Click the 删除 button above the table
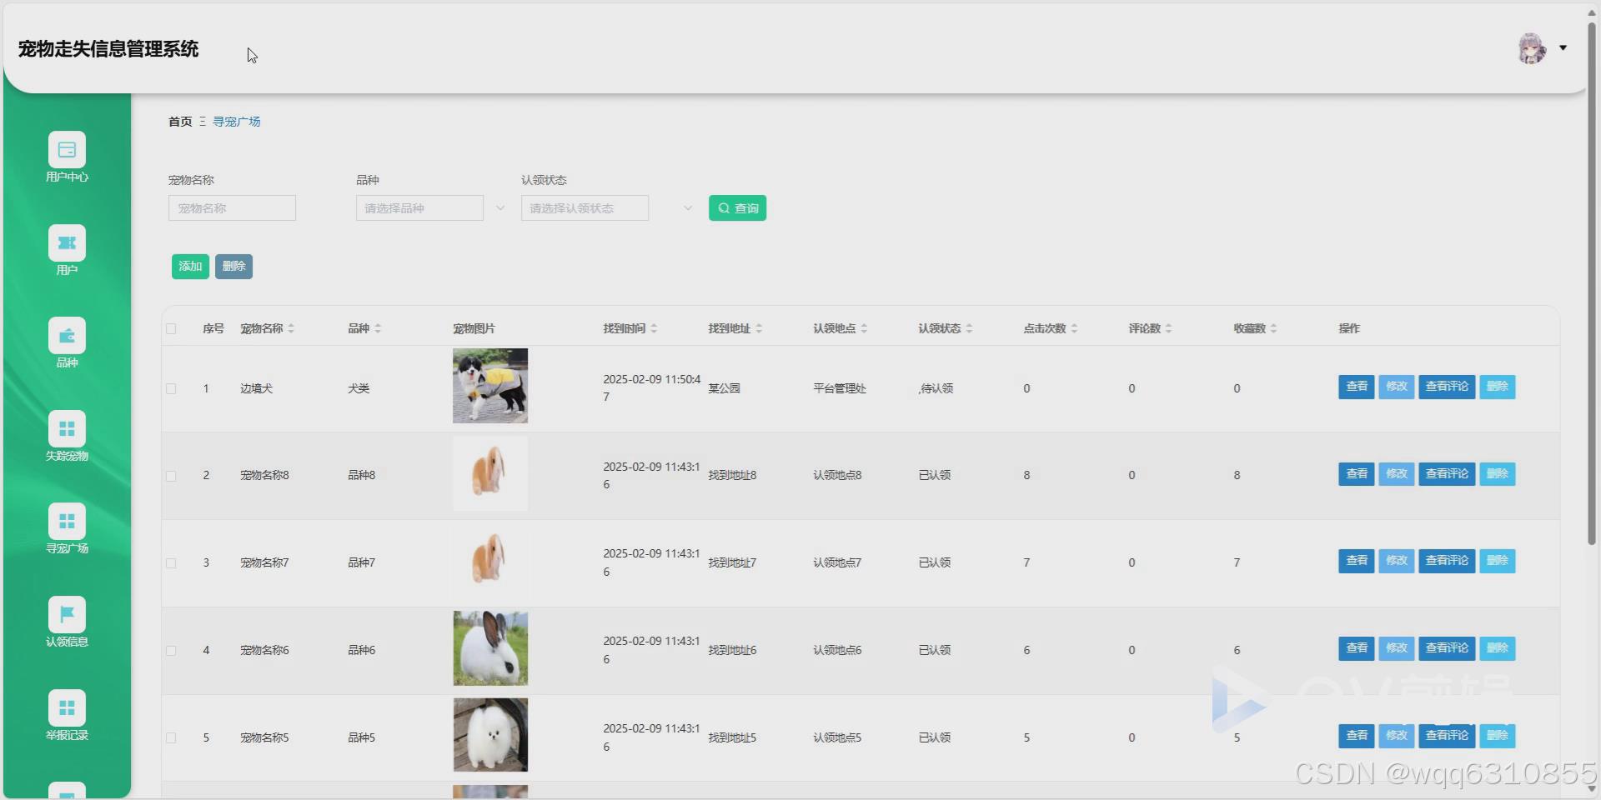 pos(233,267)
